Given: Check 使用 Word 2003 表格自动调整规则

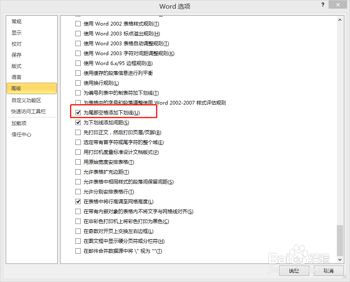Looking at the screenshot, I should (x=78, y=44).
